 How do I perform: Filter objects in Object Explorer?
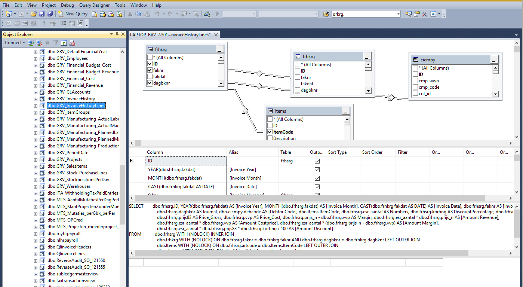(x=56, y=42)
